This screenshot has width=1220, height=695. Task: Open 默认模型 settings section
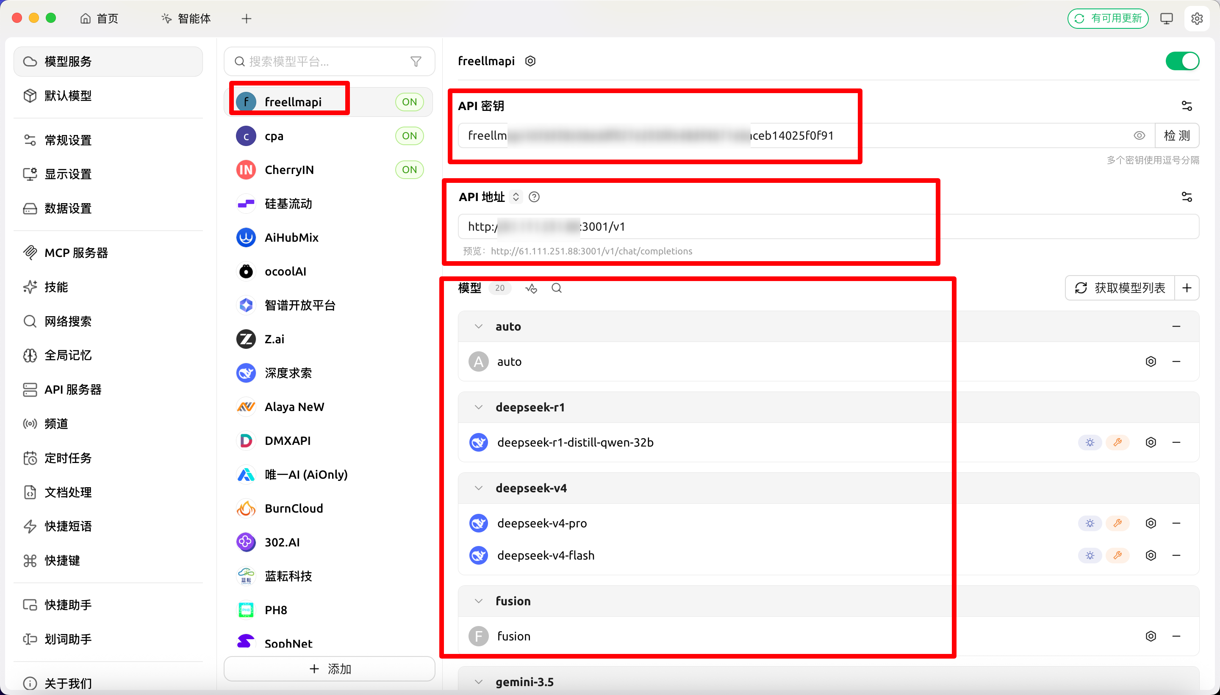108,96
